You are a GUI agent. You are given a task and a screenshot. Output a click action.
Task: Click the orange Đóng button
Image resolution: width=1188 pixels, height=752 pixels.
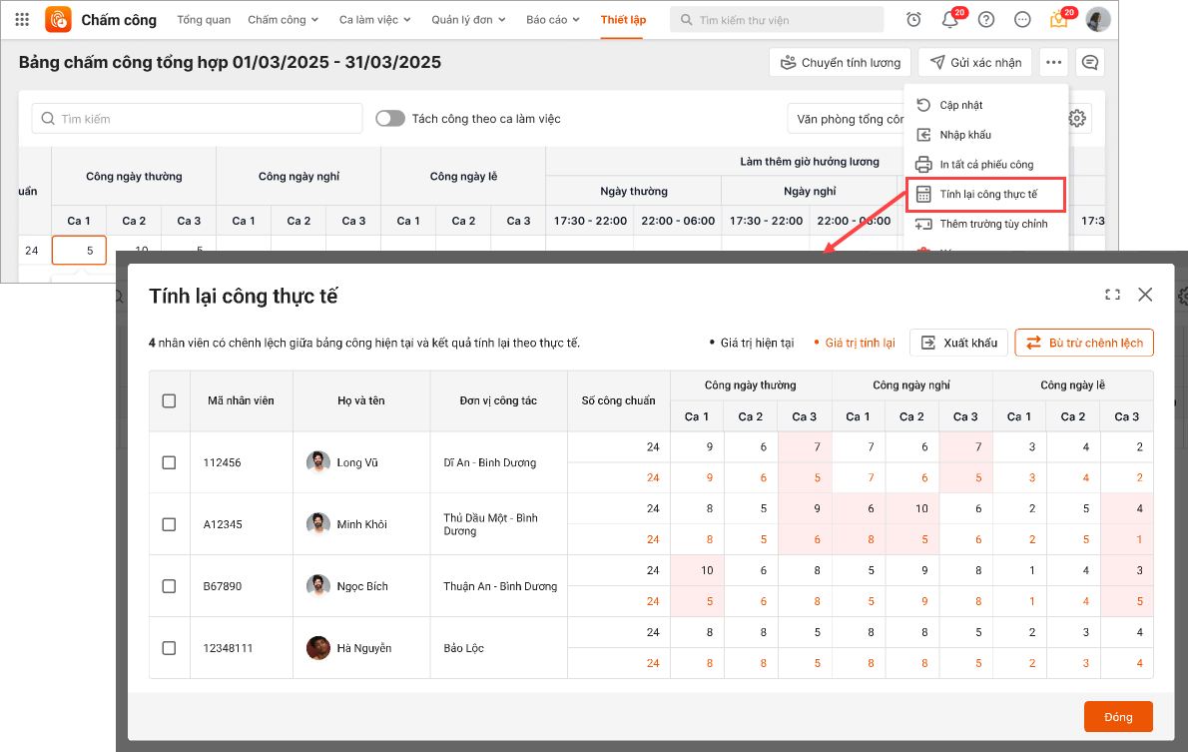tap(1118, 716)
